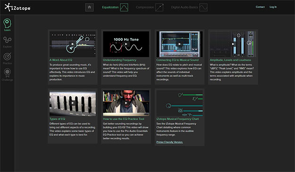
Task: Open Amplitude, Levels and Loudness title
Action: [x=230, y=60]
